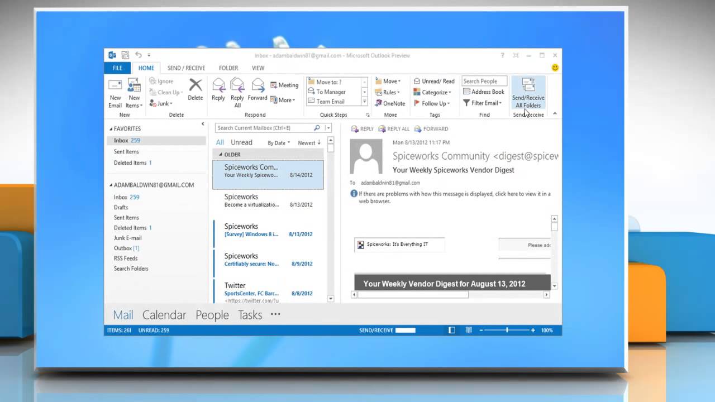Open the FILE tab
This screenshot has width=715, height=402.
(117, 68)
